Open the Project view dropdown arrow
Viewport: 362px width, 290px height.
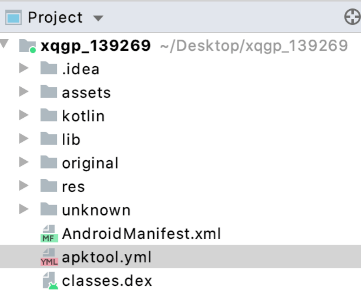point(98,18)
